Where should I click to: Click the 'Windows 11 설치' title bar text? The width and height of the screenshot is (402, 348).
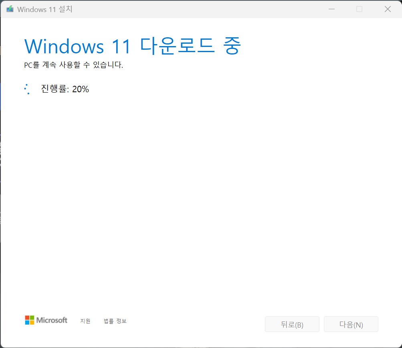pos(45,9)
